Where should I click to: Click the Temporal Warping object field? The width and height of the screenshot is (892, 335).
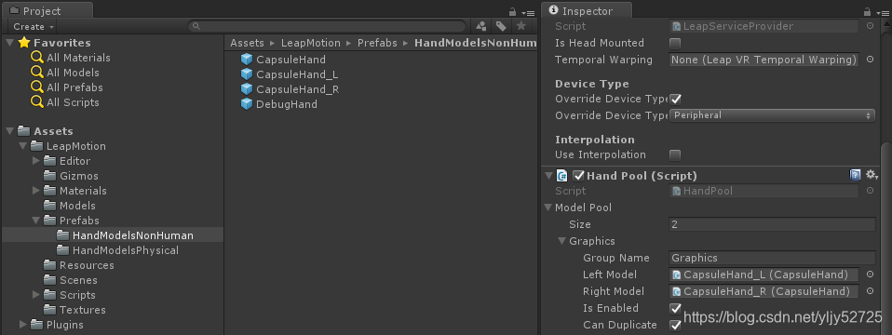pos(764,60)
